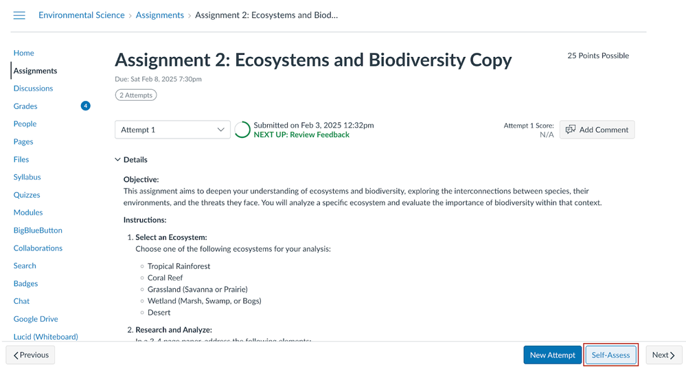Open the Attempt 1 dropdown
Image resolution: width=686 pixels, height=367 pixels.
172,130
